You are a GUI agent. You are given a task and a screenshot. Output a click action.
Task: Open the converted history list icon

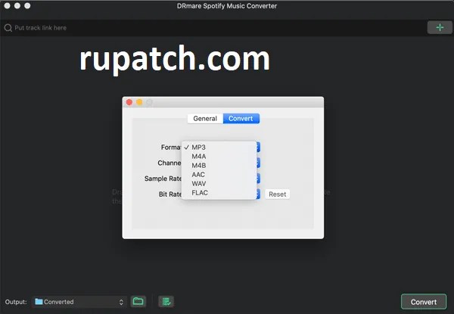point(166,302)
